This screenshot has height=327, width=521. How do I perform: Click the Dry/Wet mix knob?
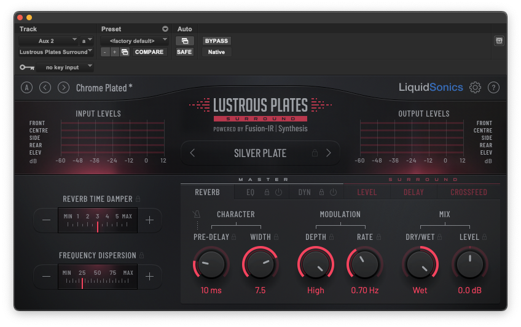(x=420, y=264)
